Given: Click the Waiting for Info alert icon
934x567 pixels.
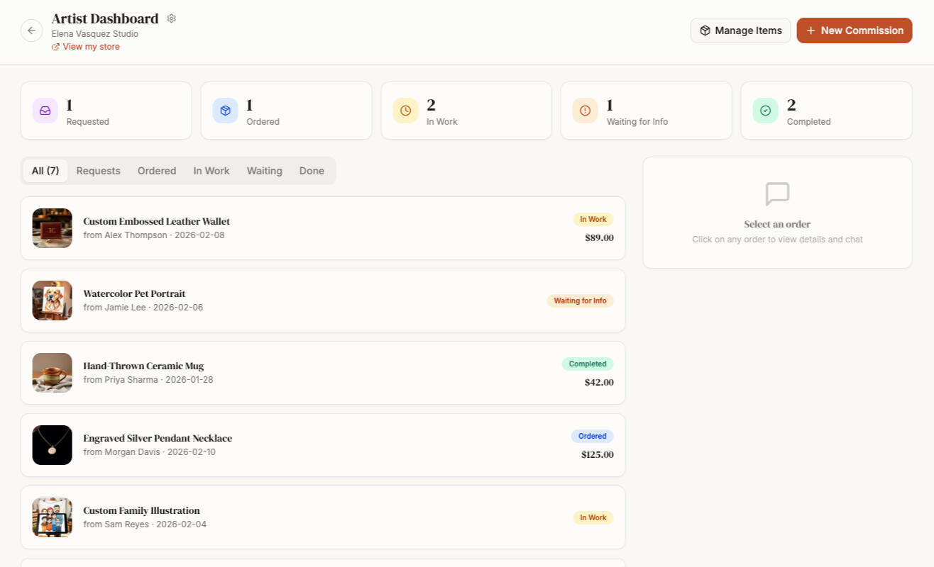Looking at the screenshot, I should click(x=585, y=111).
